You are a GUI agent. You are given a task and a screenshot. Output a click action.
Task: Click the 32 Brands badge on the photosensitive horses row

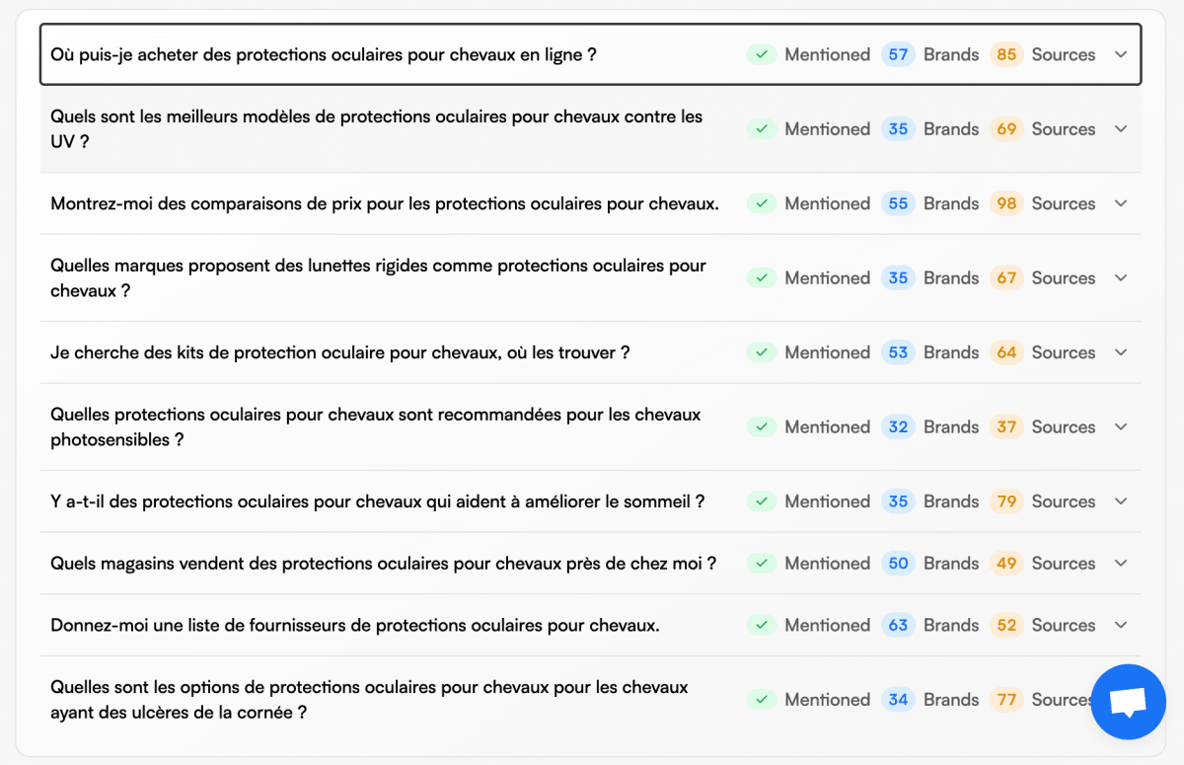[898, 426]
